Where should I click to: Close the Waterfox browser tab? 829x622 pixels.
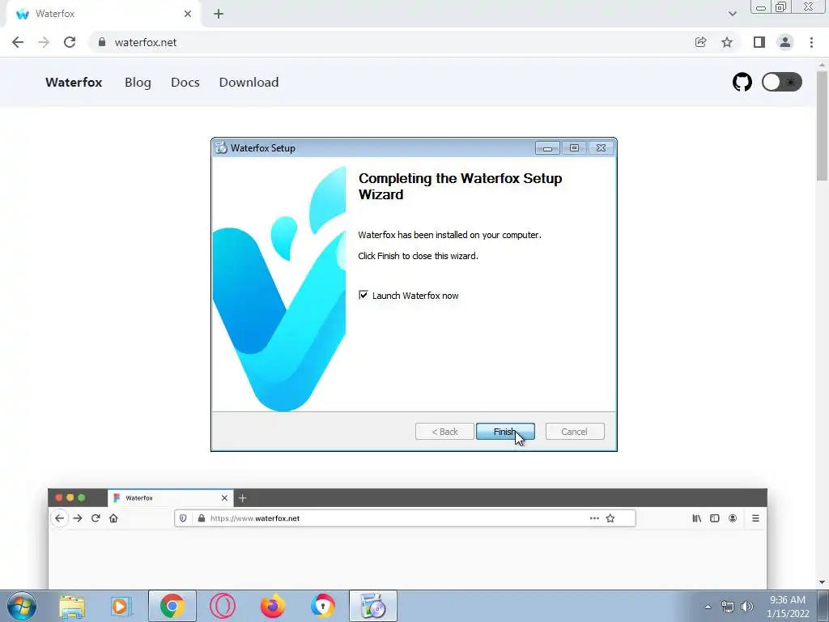[188, 14]
